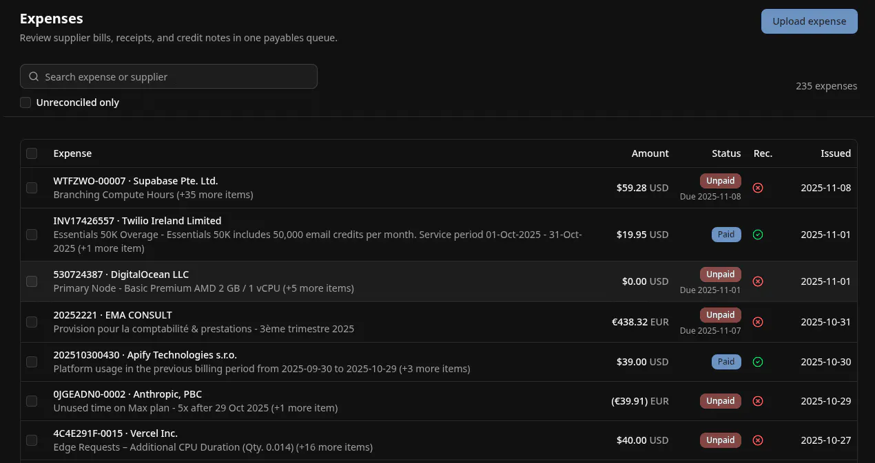
Task: Open expense WTFZWO-00007 · Supabase Pte. Ltd.
Action: point(136,181)
